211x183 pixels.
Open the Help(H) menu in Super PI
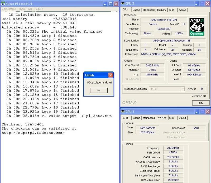pyautogui.click(x=39, y=9)
